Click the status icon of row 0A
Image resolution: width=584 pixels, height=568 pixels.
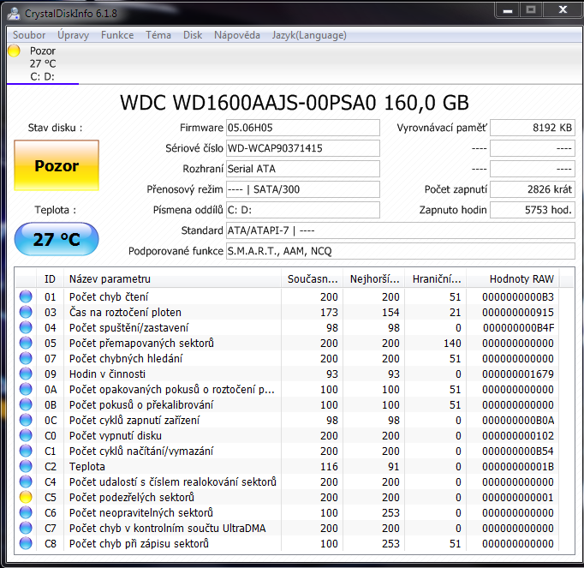point(26,389)
